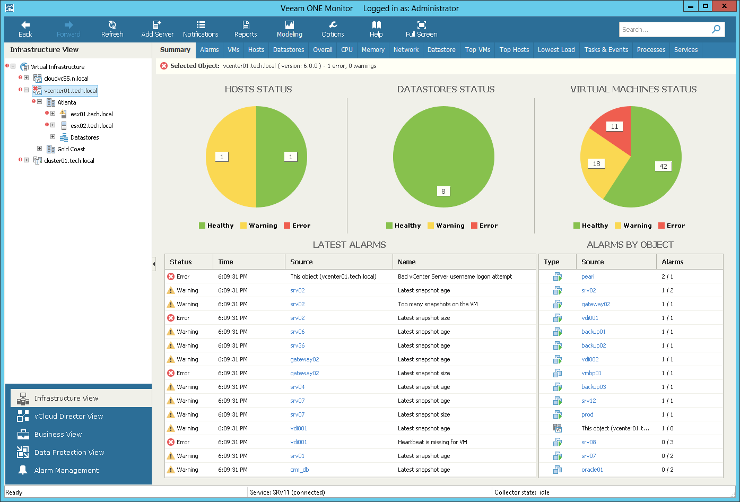Screen dimensions: 740x502
Task: Click the VM type icon for pearl
Action: click(557, 276)
